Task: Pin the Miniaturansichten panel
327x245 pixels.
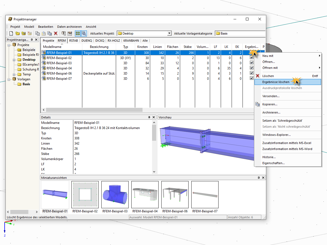Action: 259,178
